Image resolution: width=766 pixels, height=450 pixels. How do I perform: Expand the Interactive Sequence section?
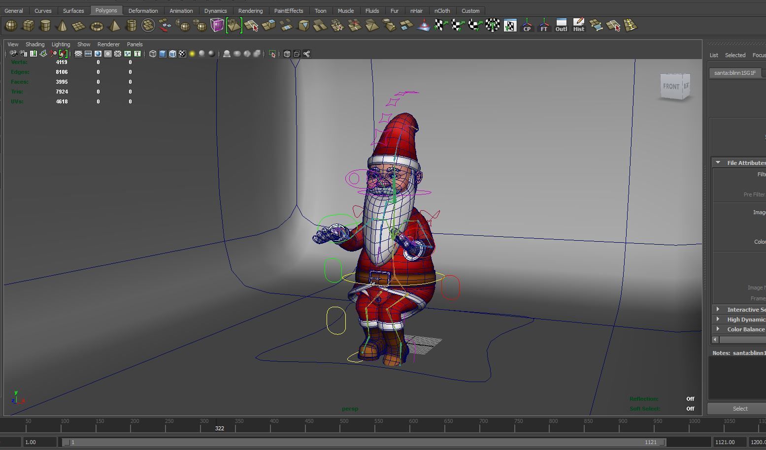(x=718, y=309)
